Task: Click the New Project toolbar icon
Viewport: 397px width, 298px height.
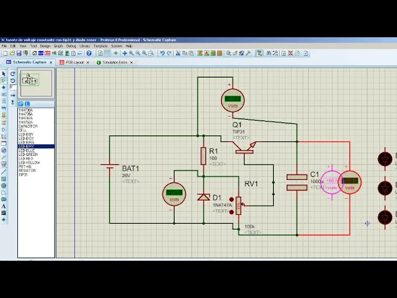Action: coord(5,53)
